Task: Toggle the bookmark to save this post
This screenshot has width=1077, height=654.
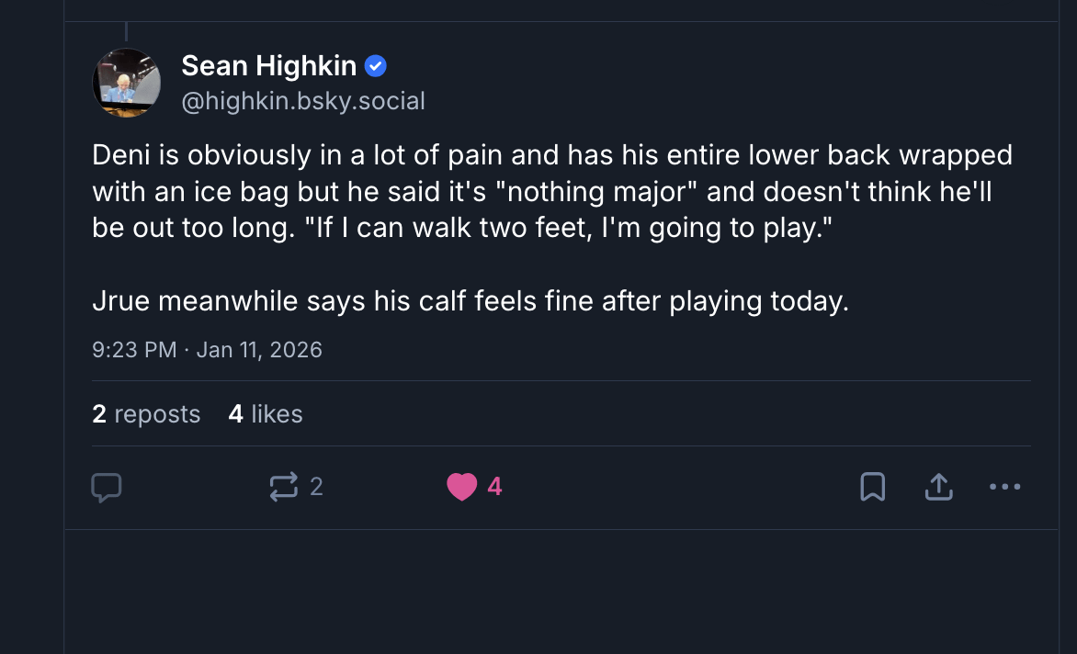Action: point(873,487)
